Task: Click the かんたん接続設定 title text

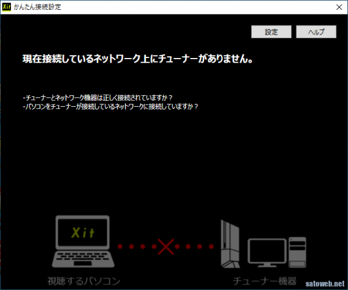Action: pos(38,8)
